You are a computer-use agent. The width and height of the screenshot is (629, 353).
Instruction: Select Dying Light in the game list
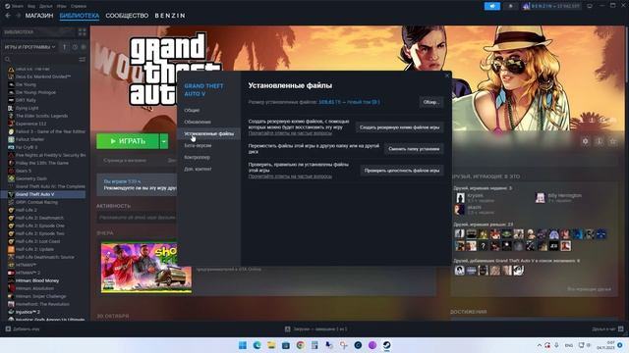(x=27, y=108)
